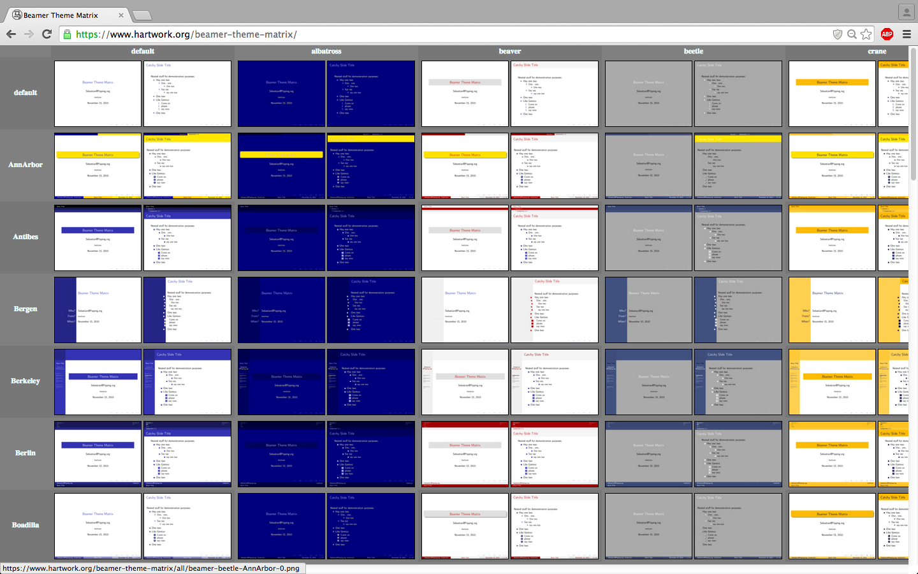Viewport: 918px width, 574px height.
Task: Open Antibes beetle content slide thumbnail
Action: 738,238
